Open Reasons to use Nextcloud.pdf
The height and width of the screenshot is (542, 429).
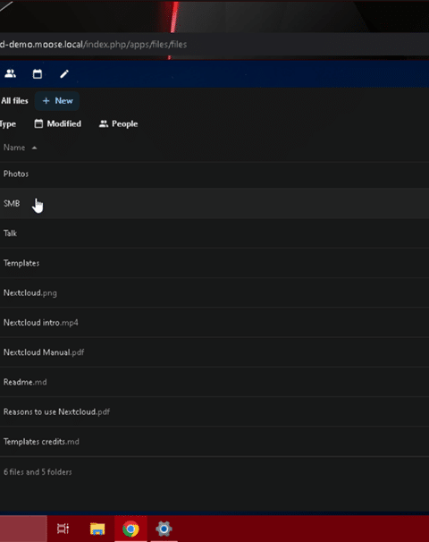click(56, 411)
